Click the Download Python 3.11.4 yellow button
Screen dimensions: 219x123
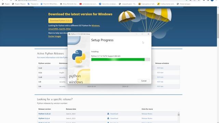(x=60, y=20)
